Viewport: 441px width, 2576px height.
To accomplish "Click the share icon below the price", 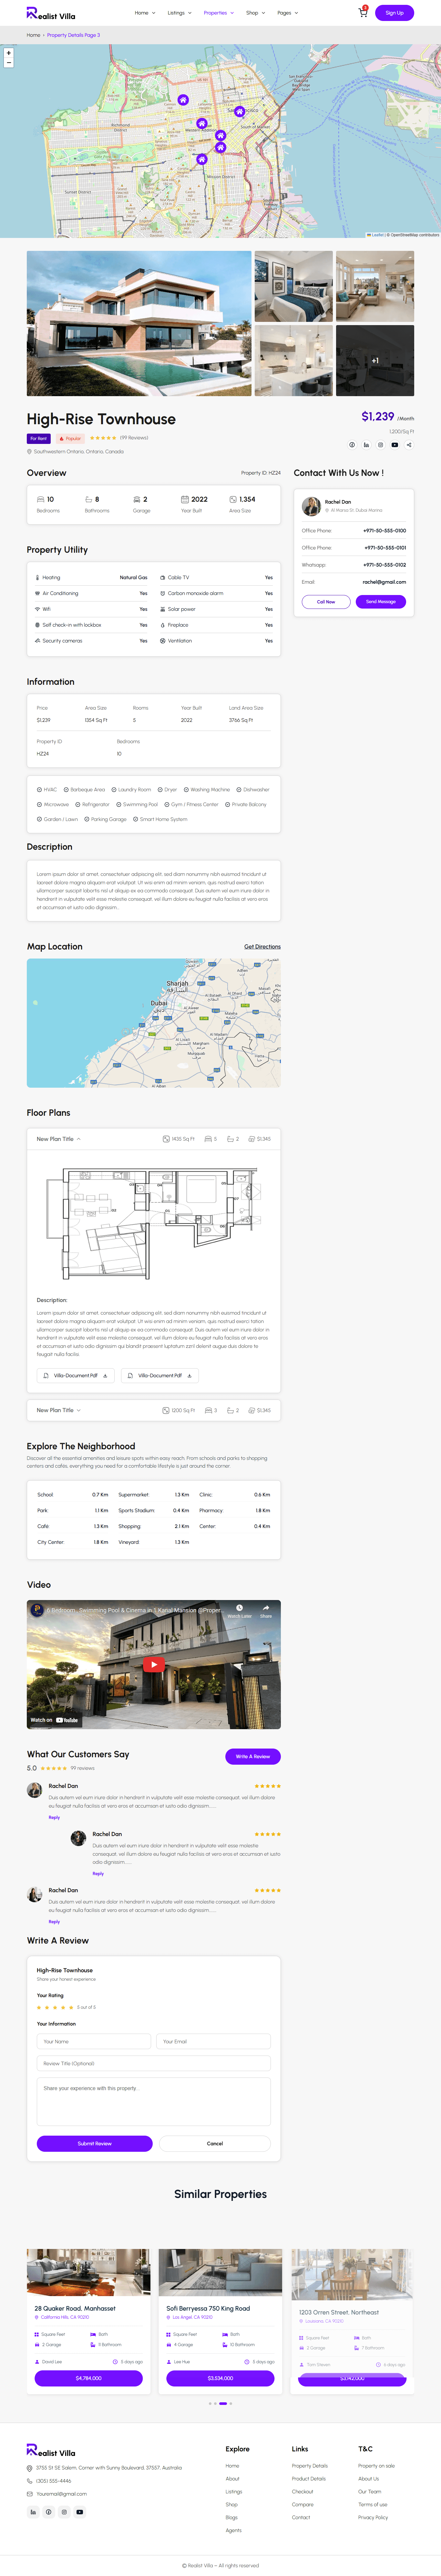I will 409,445.
